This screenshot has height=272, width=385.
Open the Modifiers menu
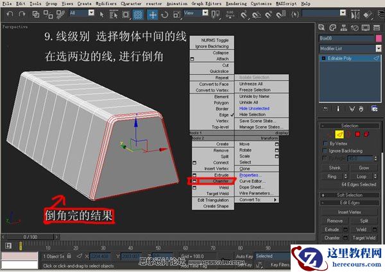pos(106,3)
